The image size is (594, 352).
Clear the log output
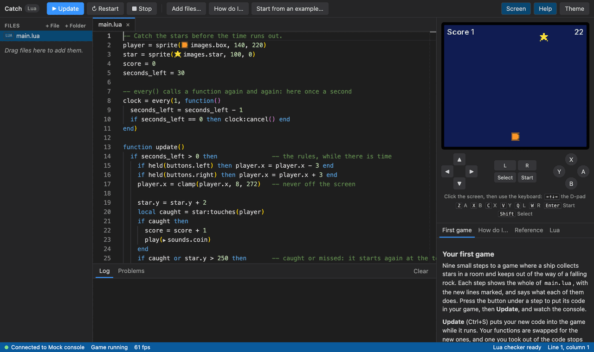[x=421, y=271]
